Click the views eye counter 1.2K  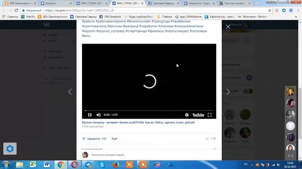[211, 138]
